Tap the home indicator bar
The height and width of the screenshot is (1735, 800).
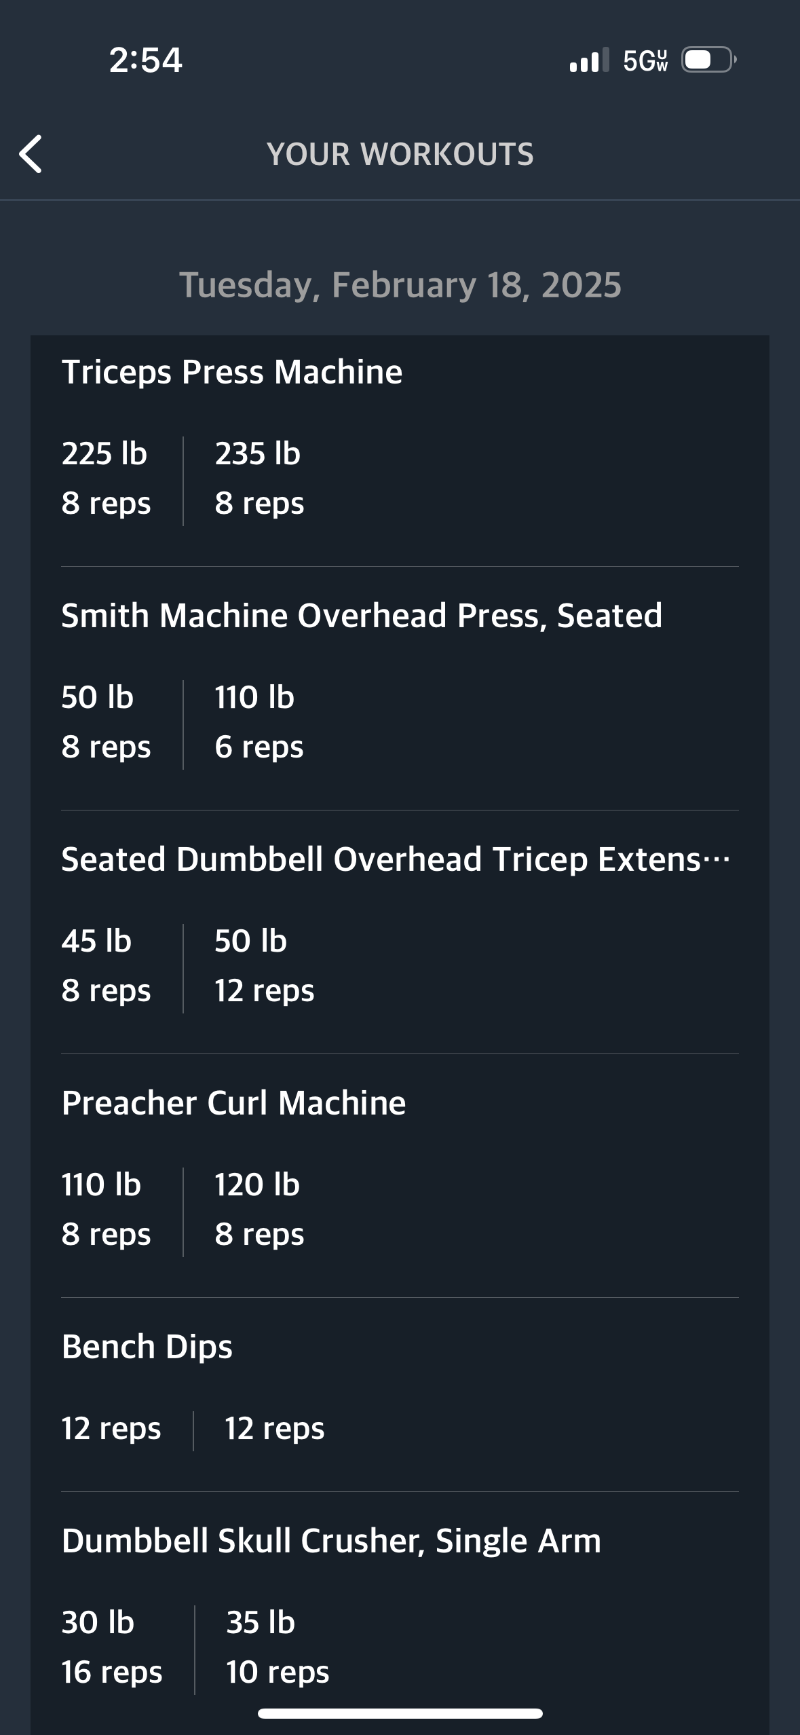click(400, 1713)
